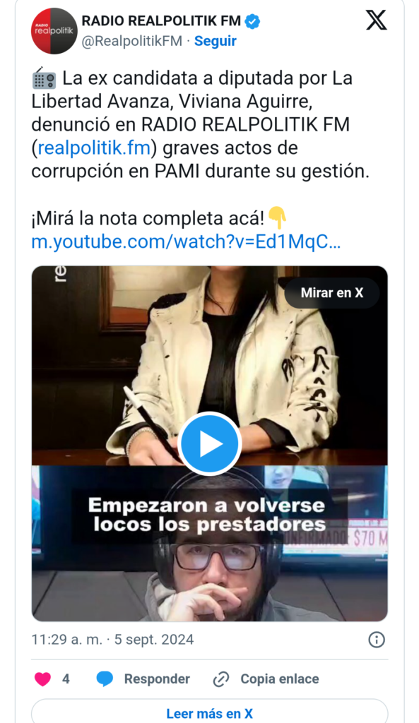Image resolution: width=419 pixels, height=723 pixels.
Task: Click the Mirar en X button
Action: tap(332, 293)
